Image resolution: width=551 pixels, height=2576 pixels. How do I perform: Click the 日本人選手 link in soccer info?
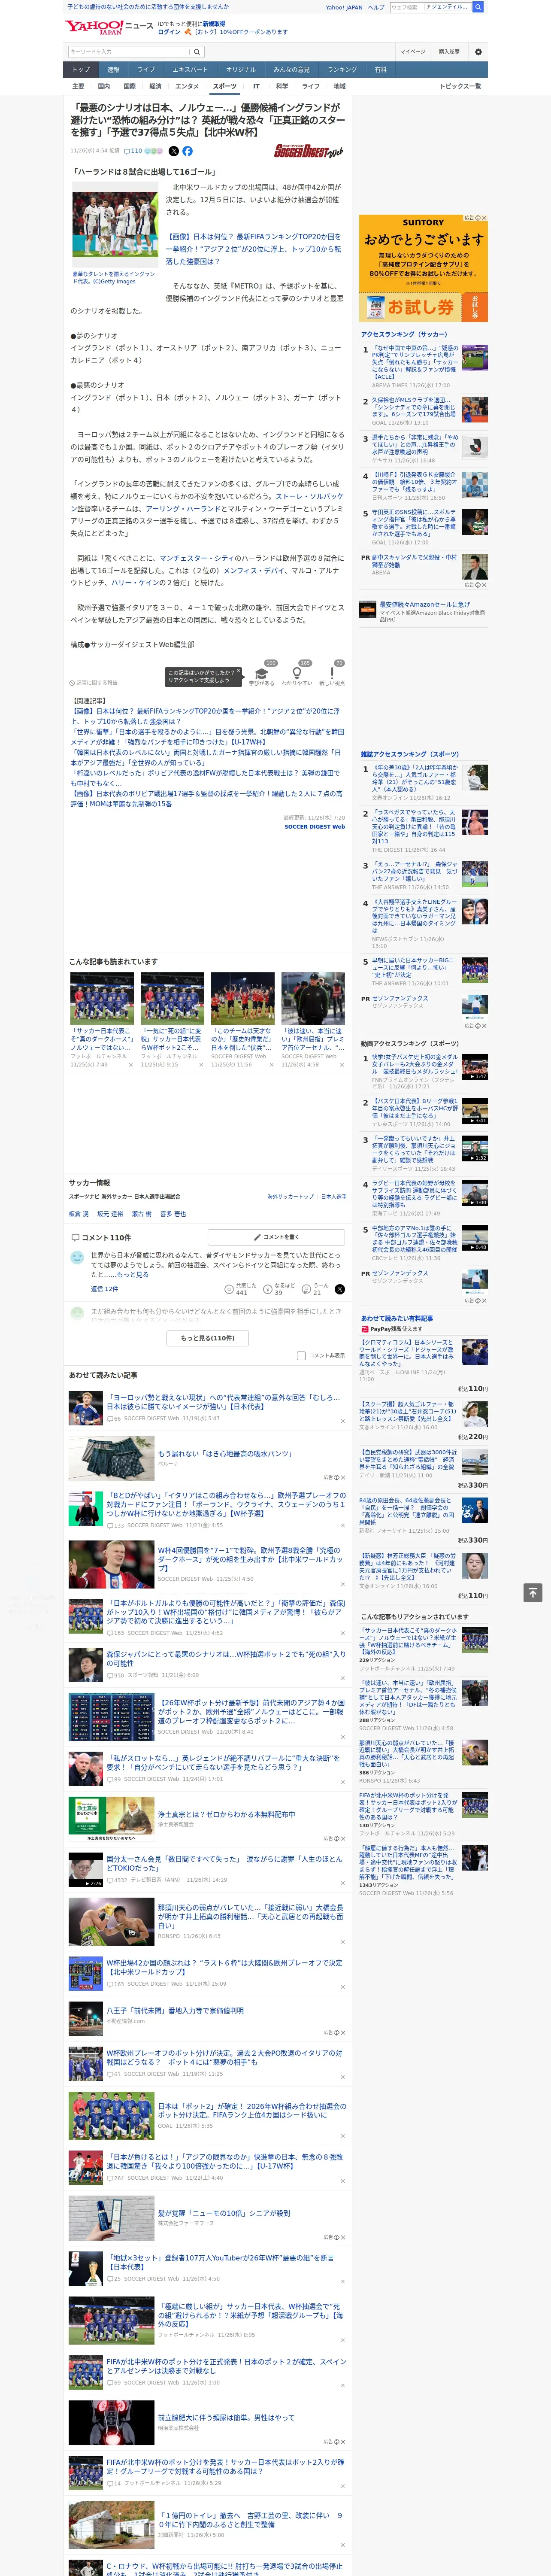point(333,1197)
